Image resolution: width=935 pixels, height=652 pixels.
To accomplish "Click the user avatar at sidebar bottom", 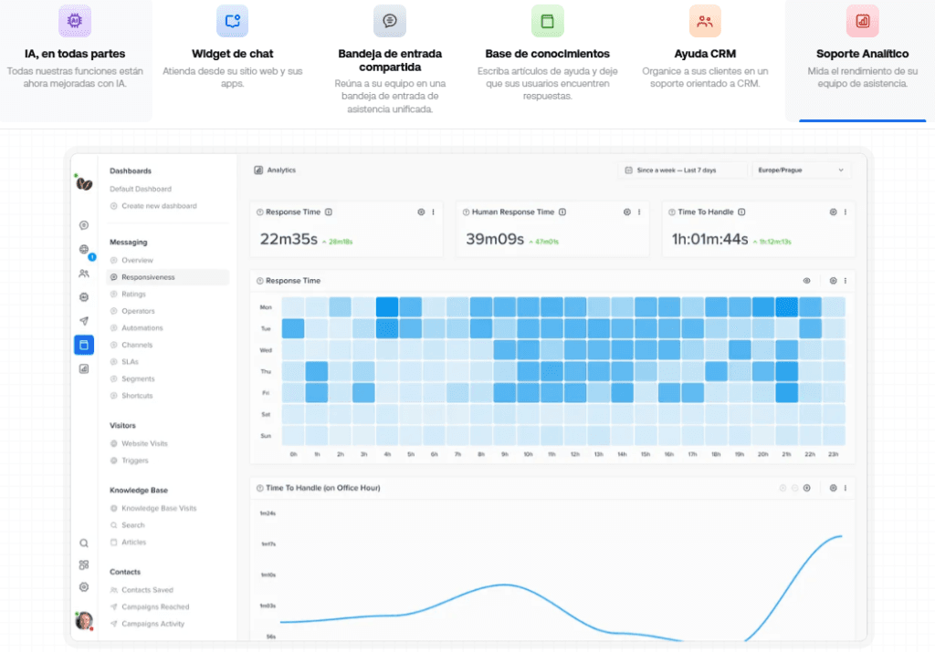I will click(x=84, y=620).
